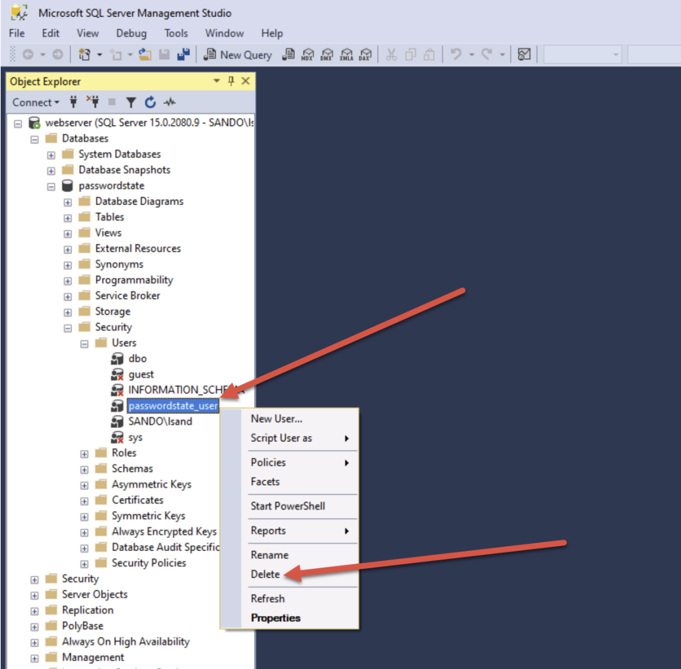This screenshot has height=669, width=681.
Task: Click the DMX query icon
Action: point(326,54)
